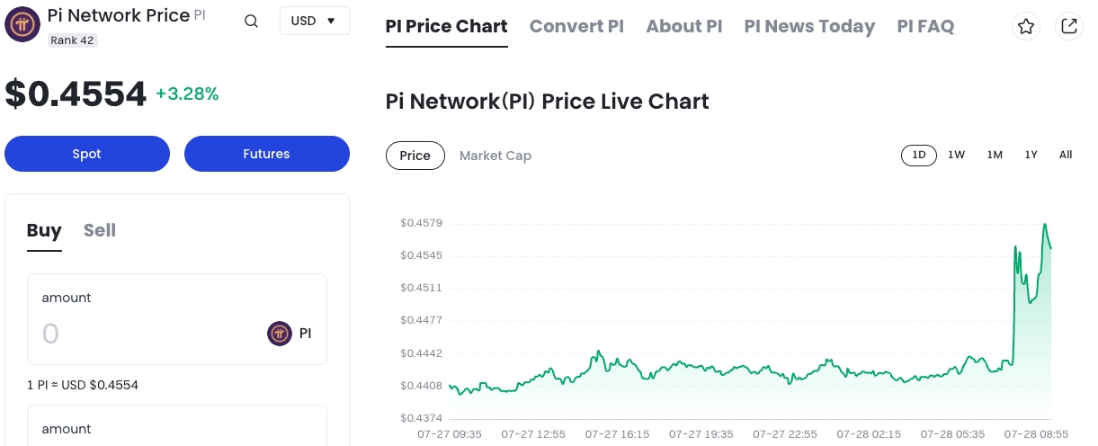Click the Spot trading button

tap(87, 154)
